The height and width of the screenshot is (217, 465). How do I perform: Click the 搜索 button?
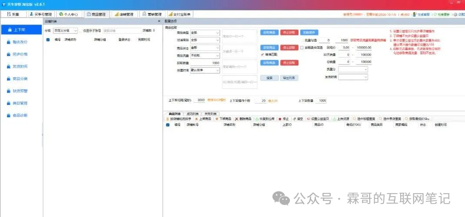269,78
